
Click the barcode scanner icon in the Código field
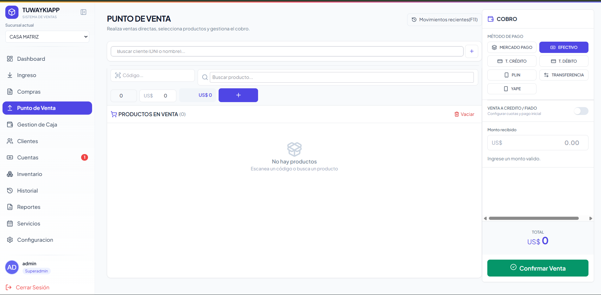118,75
